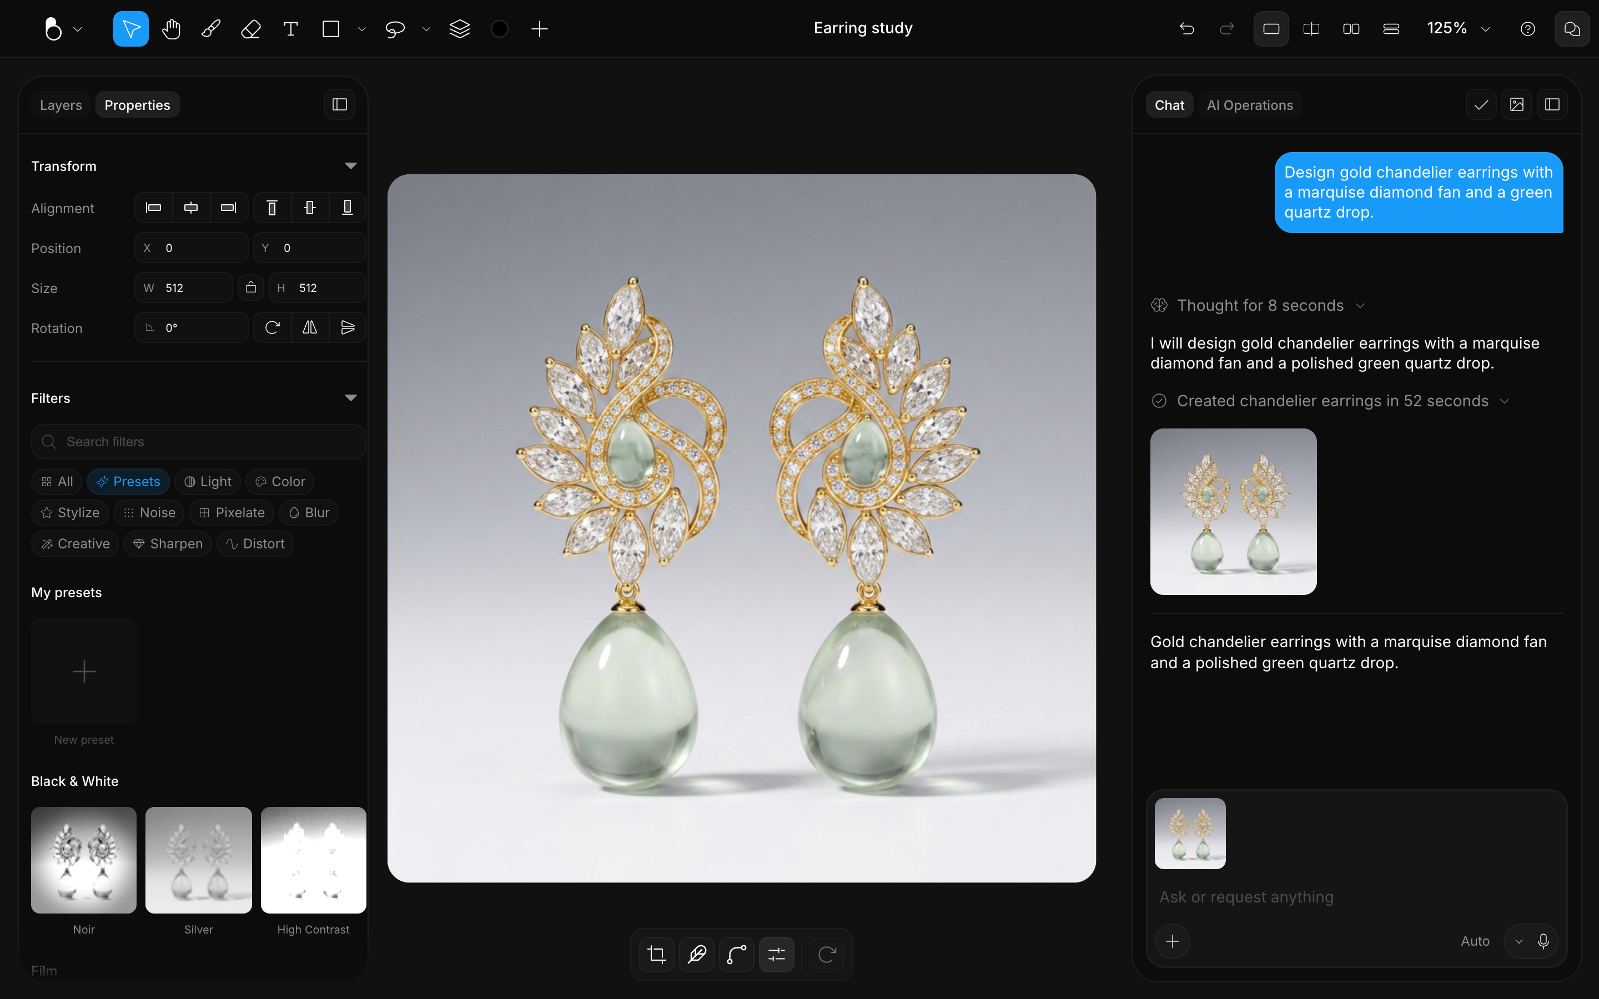Toggle the chat panel button top right
Viewport: 1599px width, 999px height.
(1572, 28)
